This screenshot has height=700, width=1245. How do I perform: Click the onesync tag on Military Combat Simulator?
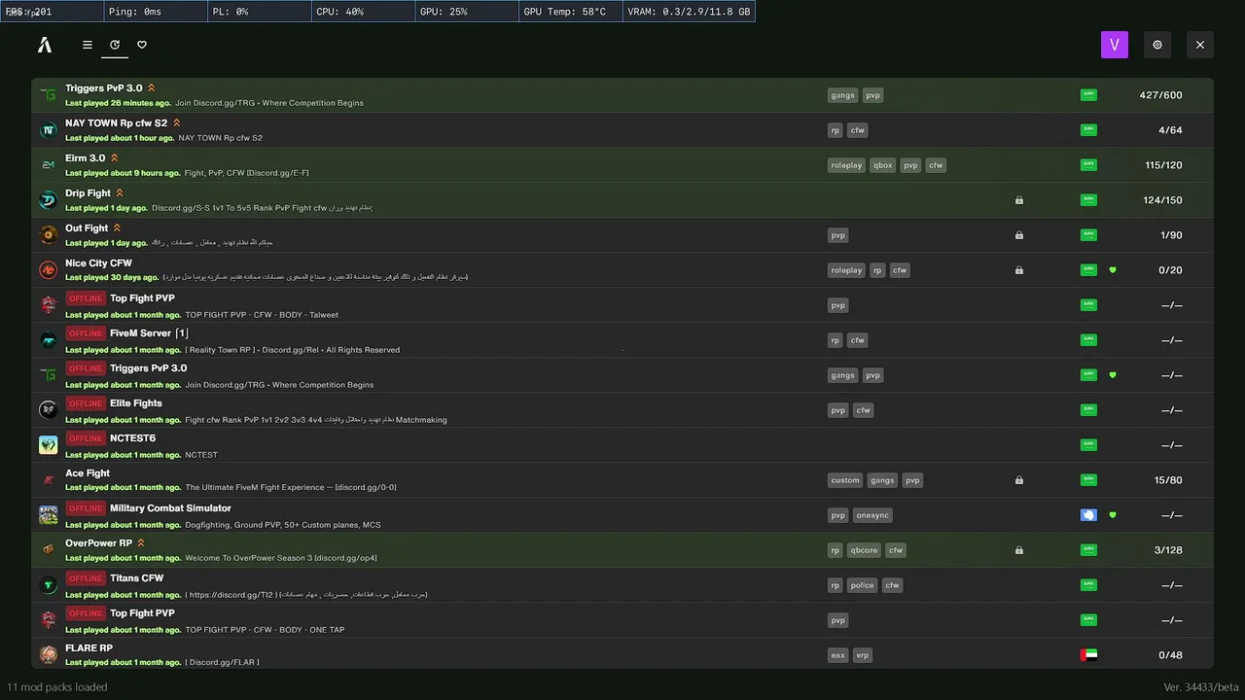(872, 515)
